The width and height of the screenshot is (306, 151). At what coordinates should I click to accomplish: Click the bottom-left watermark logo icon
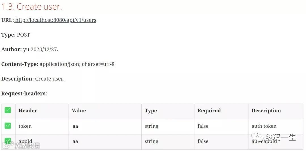click(x=7, y=145)
